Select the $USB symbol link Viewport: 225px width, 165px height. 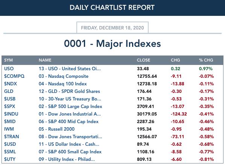pos(10,99)
